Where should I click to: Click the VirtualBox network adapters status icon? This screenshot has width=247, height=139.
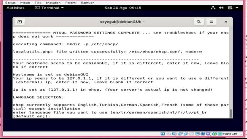(x=180, y=134)
